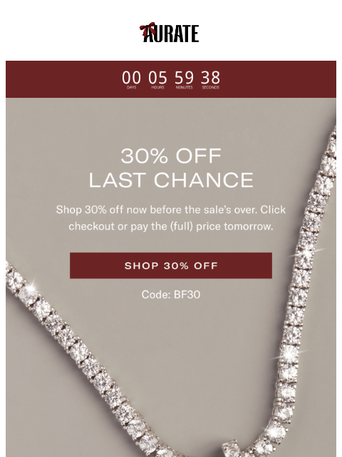Click the HOURS label under the timer
The height and width of the screenshot is (457, 342).
pyautogui.click(x=157, y=87)
